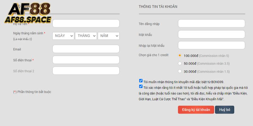
Task: Pick the 30.000đ credit radio option
Action: [x=180, y=72]
